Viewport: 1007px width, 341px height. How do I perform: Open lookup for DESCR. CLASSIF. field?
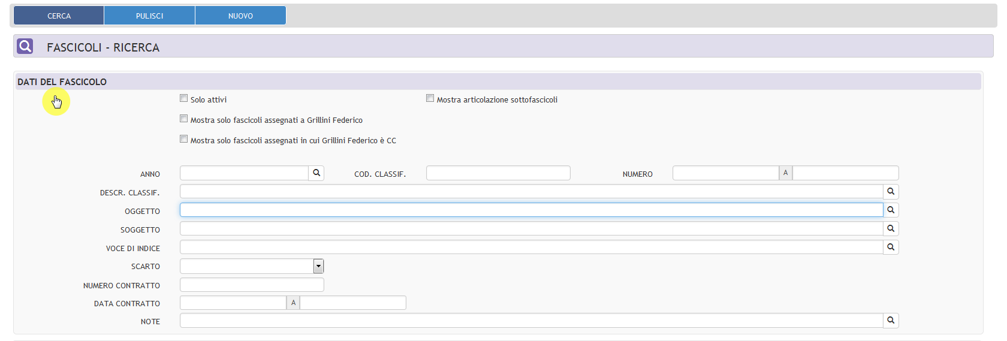pyautogui.click(x=891, y=192)
